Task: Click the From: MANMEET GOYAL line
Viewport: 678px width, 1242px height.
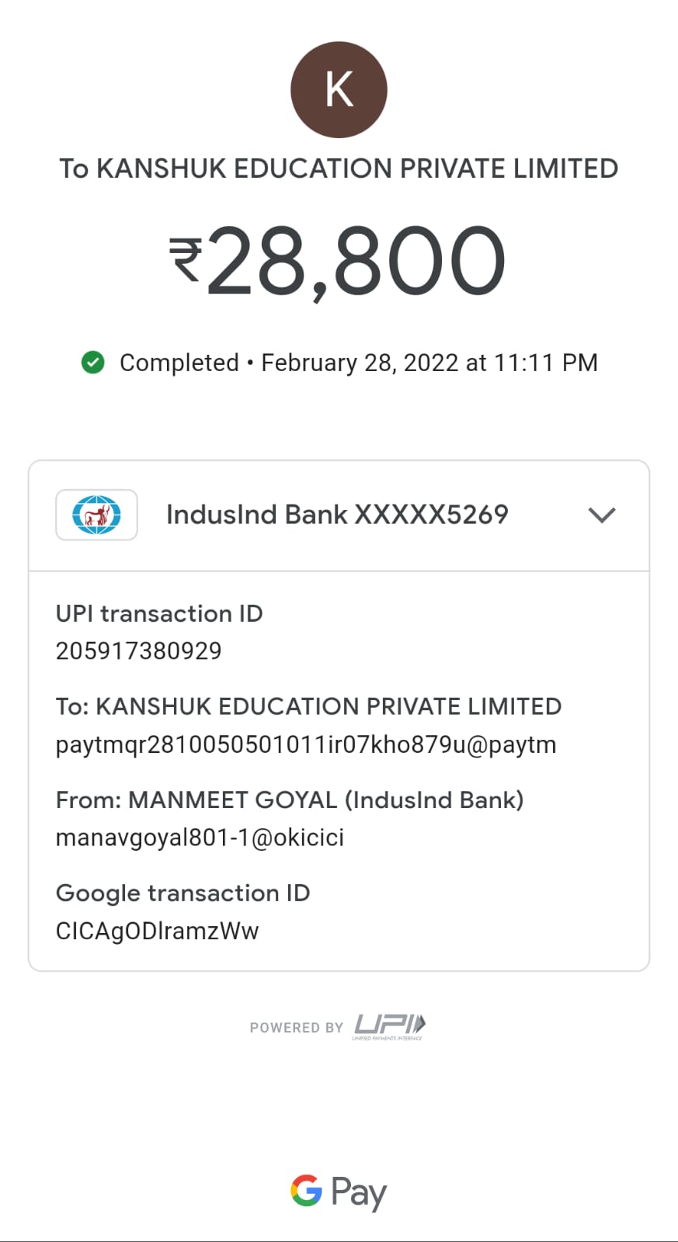Action: 290,800
